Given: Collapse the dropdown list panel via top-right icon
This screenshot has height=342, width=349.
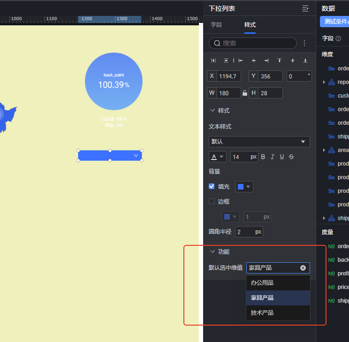Looking at the screenshot, I should [305, 8].
